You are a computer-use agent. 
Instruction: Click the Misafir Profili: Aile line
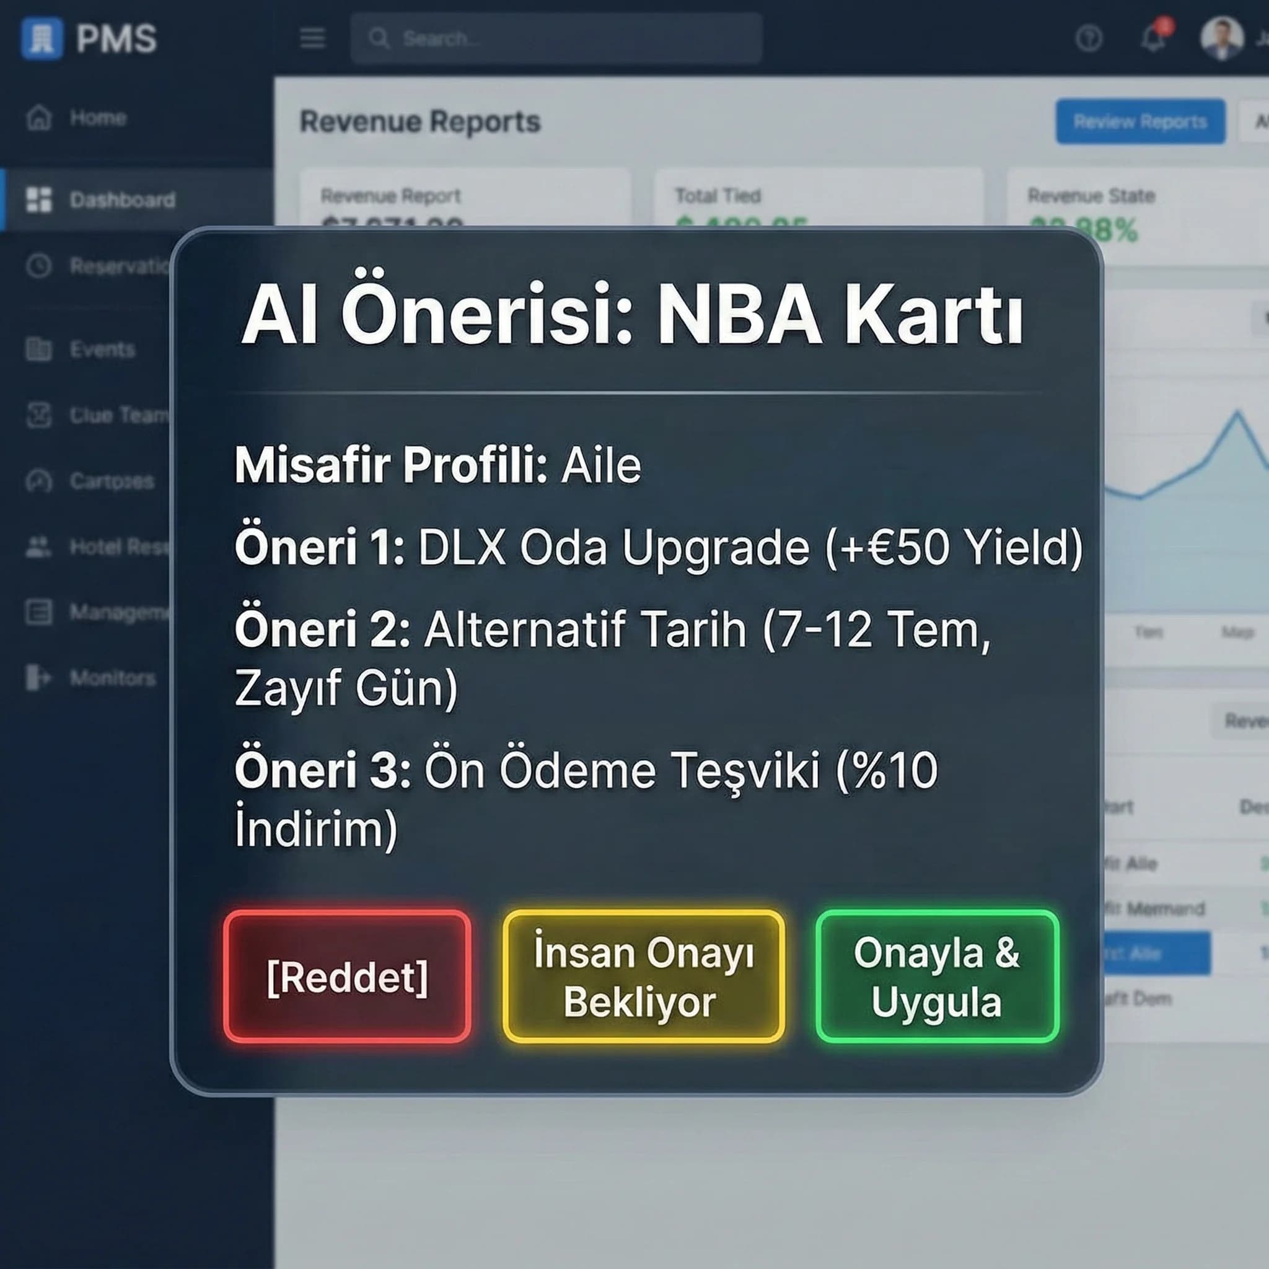tap(438, 465)
